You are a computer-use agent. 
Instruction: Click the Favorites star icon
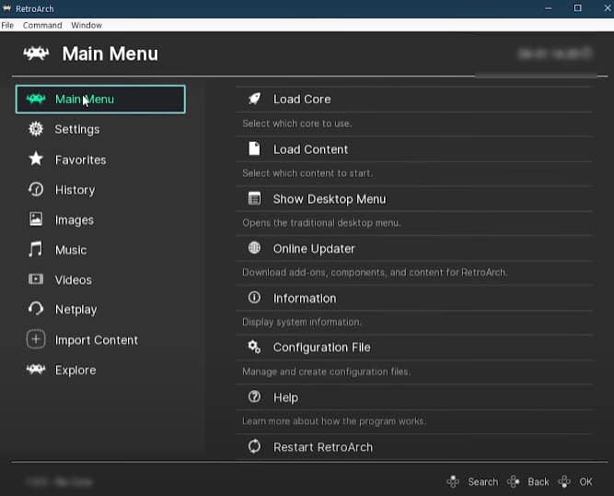point(36,159)
